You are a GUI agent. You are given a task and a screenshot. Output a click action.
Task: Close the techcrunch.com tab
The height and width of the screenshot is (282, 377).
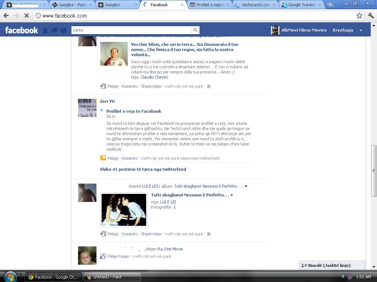(x=274, y=5)
